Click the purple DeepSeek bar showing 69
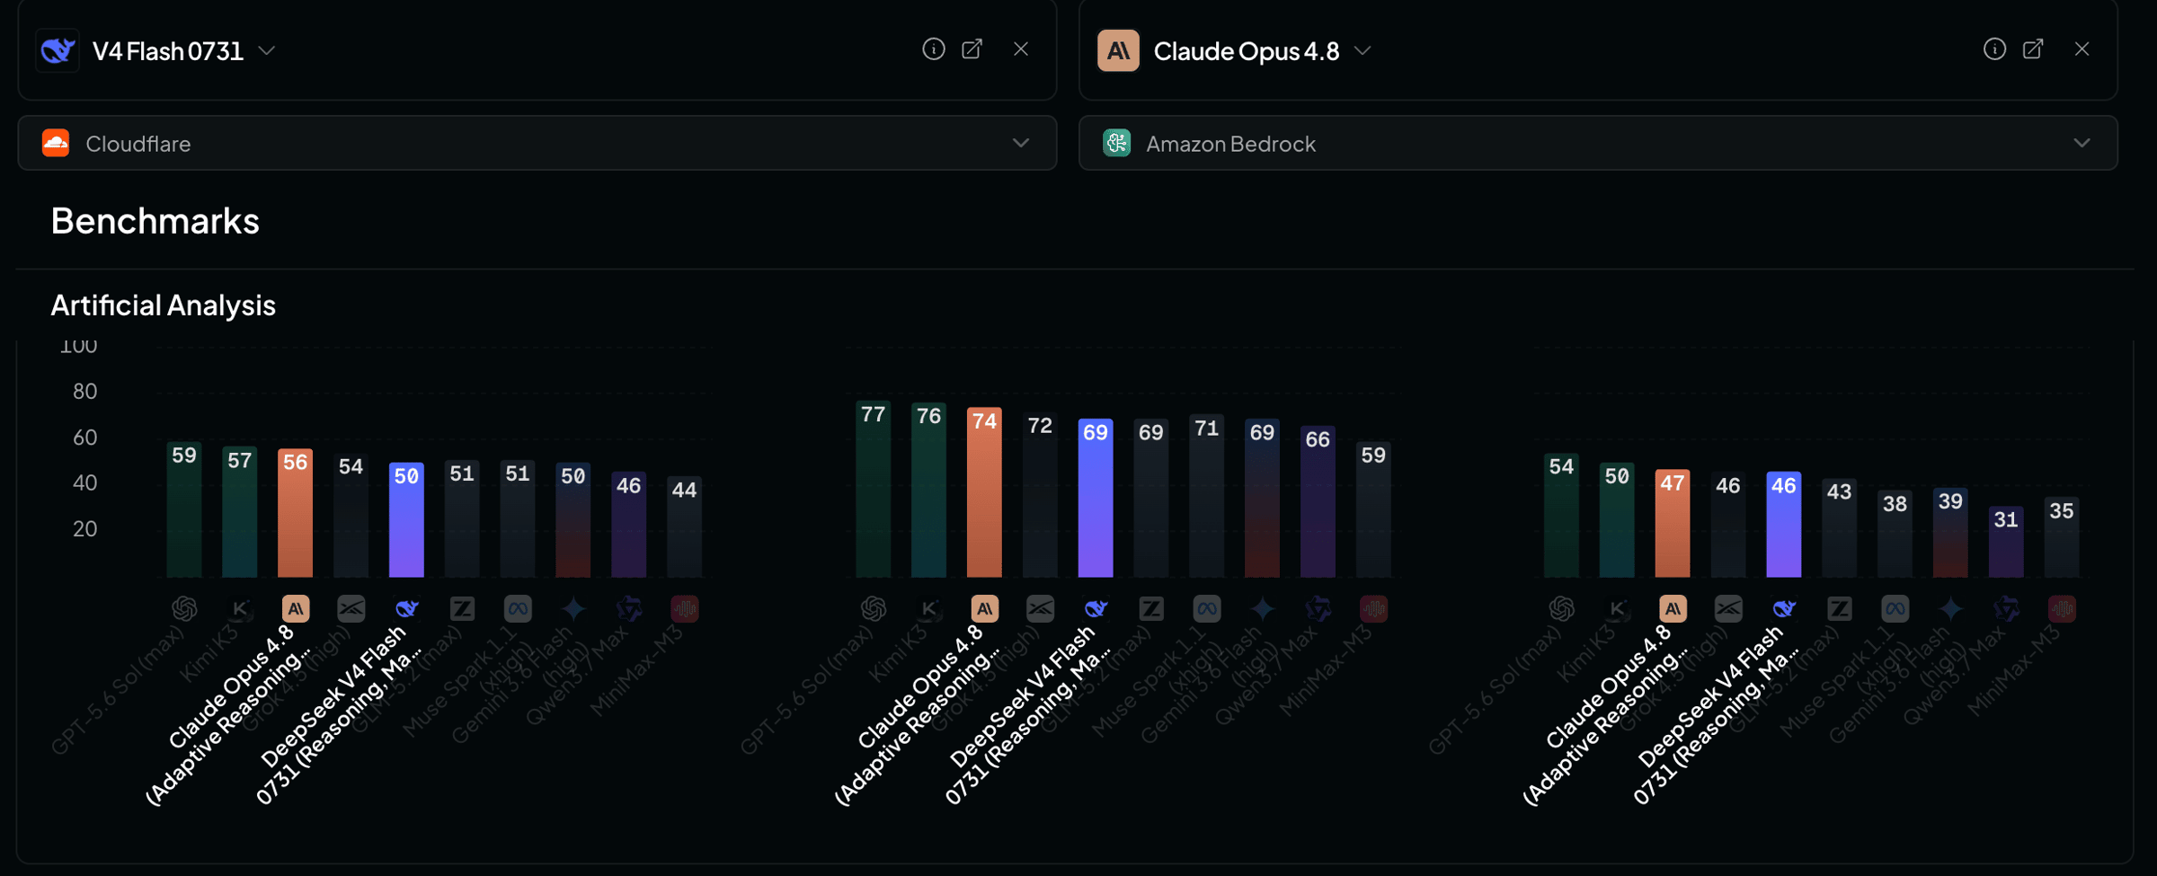 pyautogui.click(x=1096, y=498)
